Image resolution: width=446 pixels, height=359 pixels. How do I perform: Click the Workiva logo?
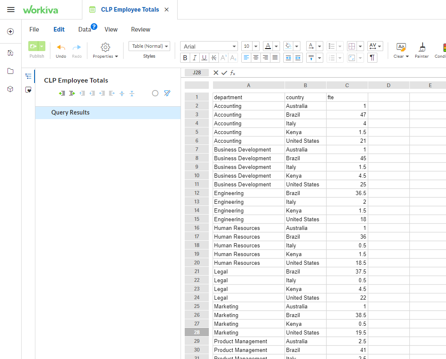click(40, 10)
